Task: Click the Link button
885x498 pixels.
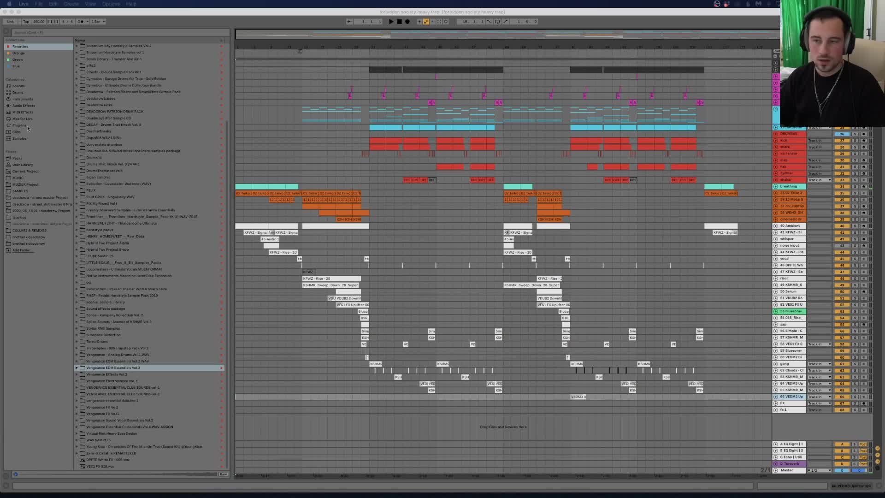Action: [10, 22]
